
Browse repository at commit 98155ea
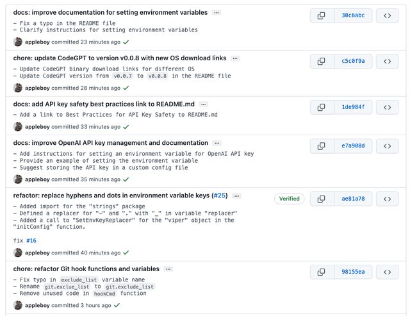(x=387, y=272)
